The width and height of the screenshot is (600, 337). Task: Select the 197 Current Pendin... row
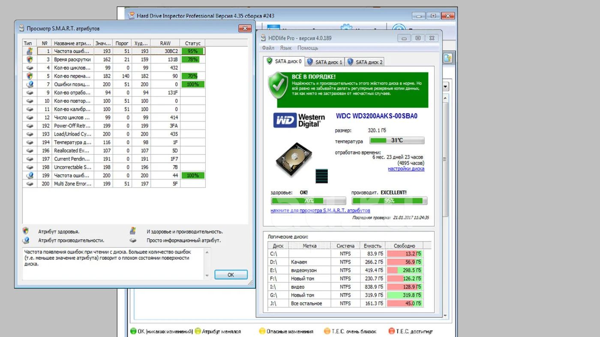[114, 159]
